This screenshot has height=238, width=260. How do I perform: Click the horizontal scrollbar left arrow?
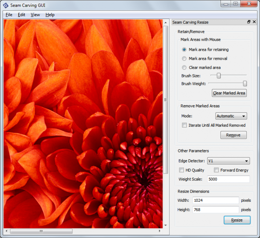click(7, 231)
